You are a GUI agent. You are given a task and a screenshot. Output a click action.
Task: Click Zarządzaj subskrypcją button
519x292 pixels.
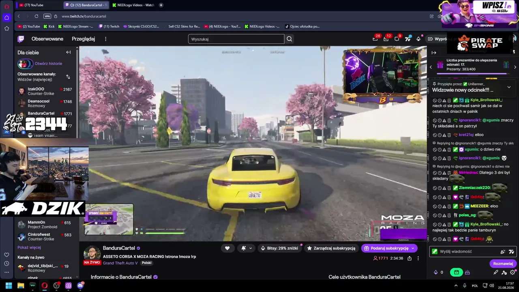coord(331,248)
